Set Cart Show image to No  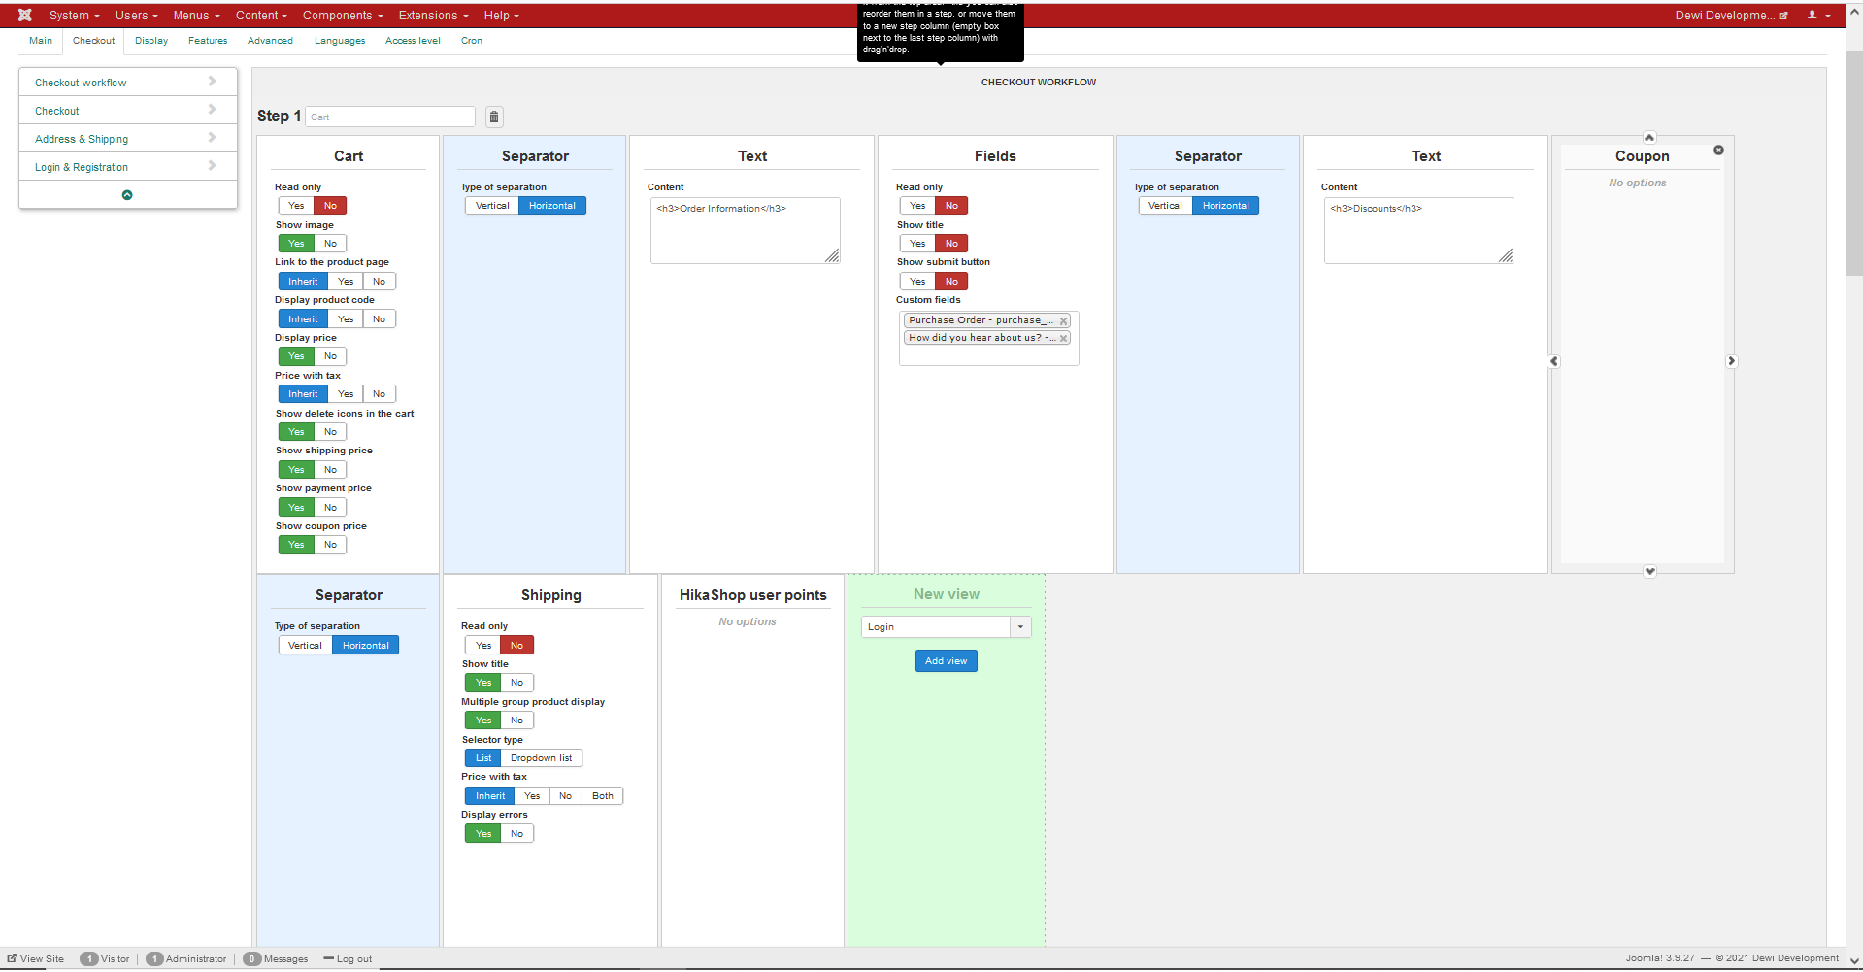click(x=330, y=244)
